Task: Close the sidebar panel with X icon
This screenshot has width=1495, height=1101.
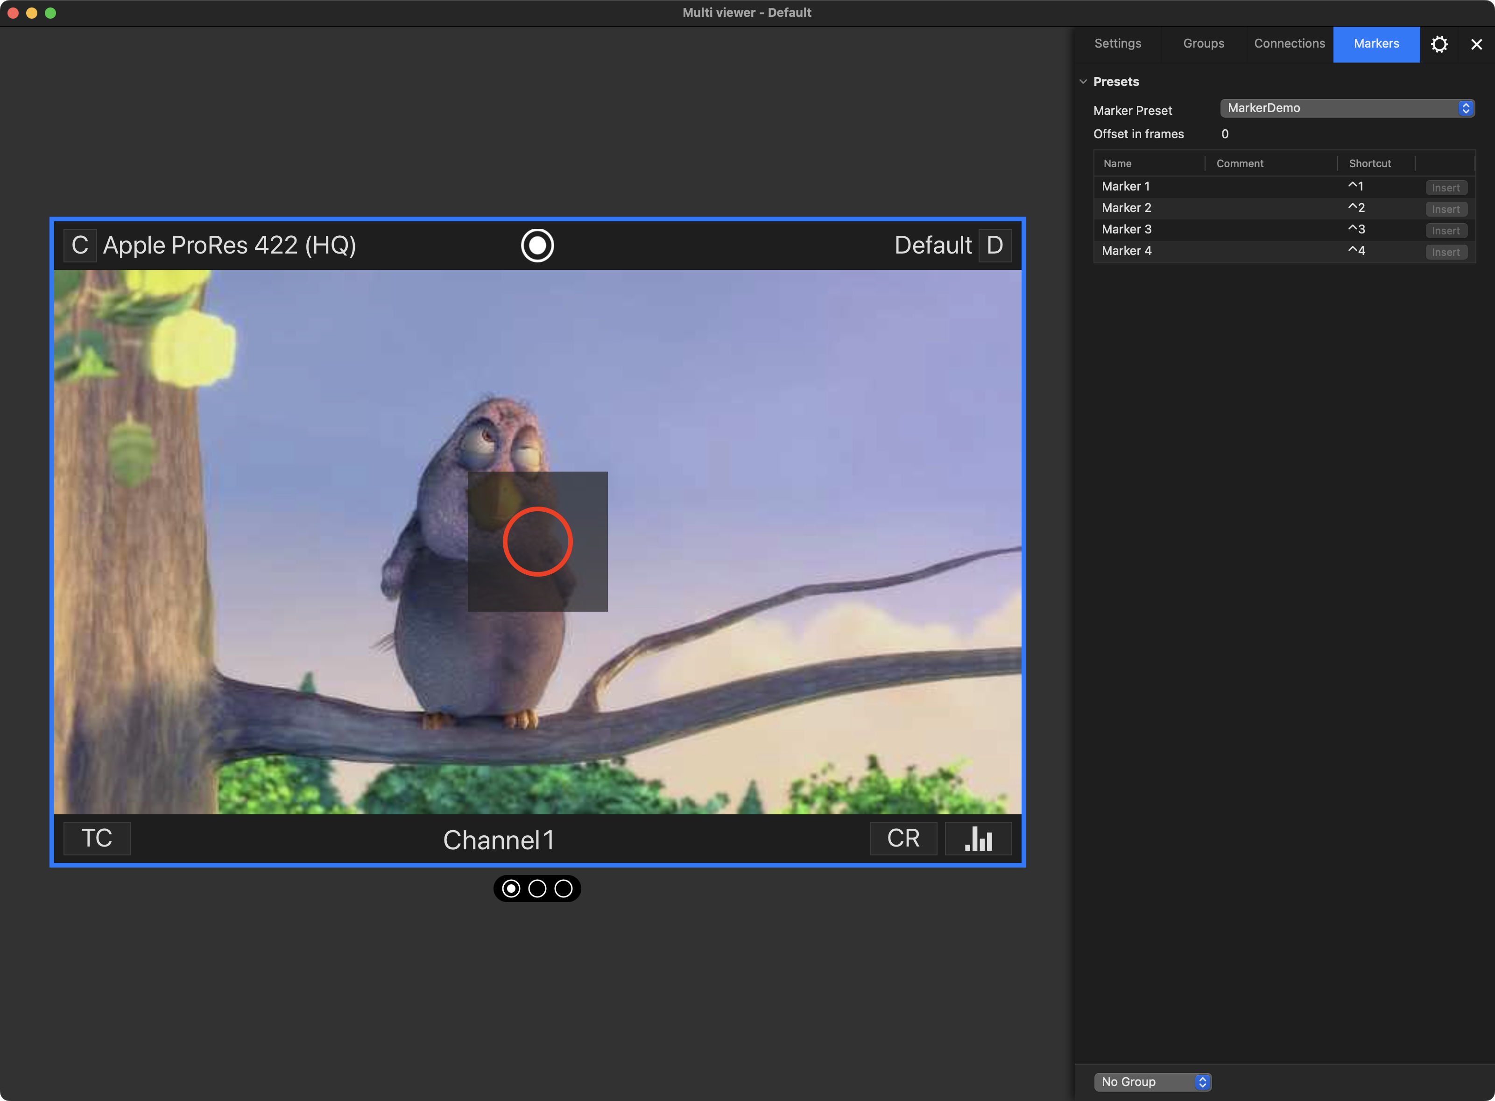Action: [1476, 44]
